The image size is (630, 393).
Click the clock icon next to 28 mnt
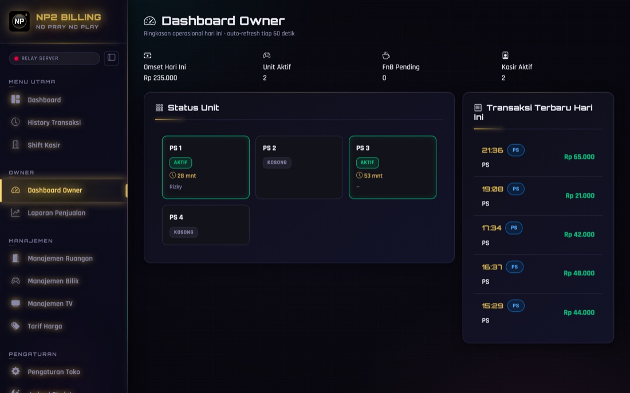pyautogui.click(x=173, y=176)
